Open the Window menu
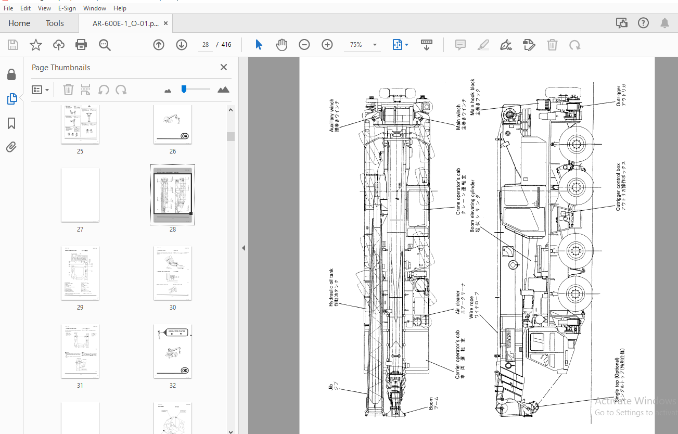 point(95,8)
